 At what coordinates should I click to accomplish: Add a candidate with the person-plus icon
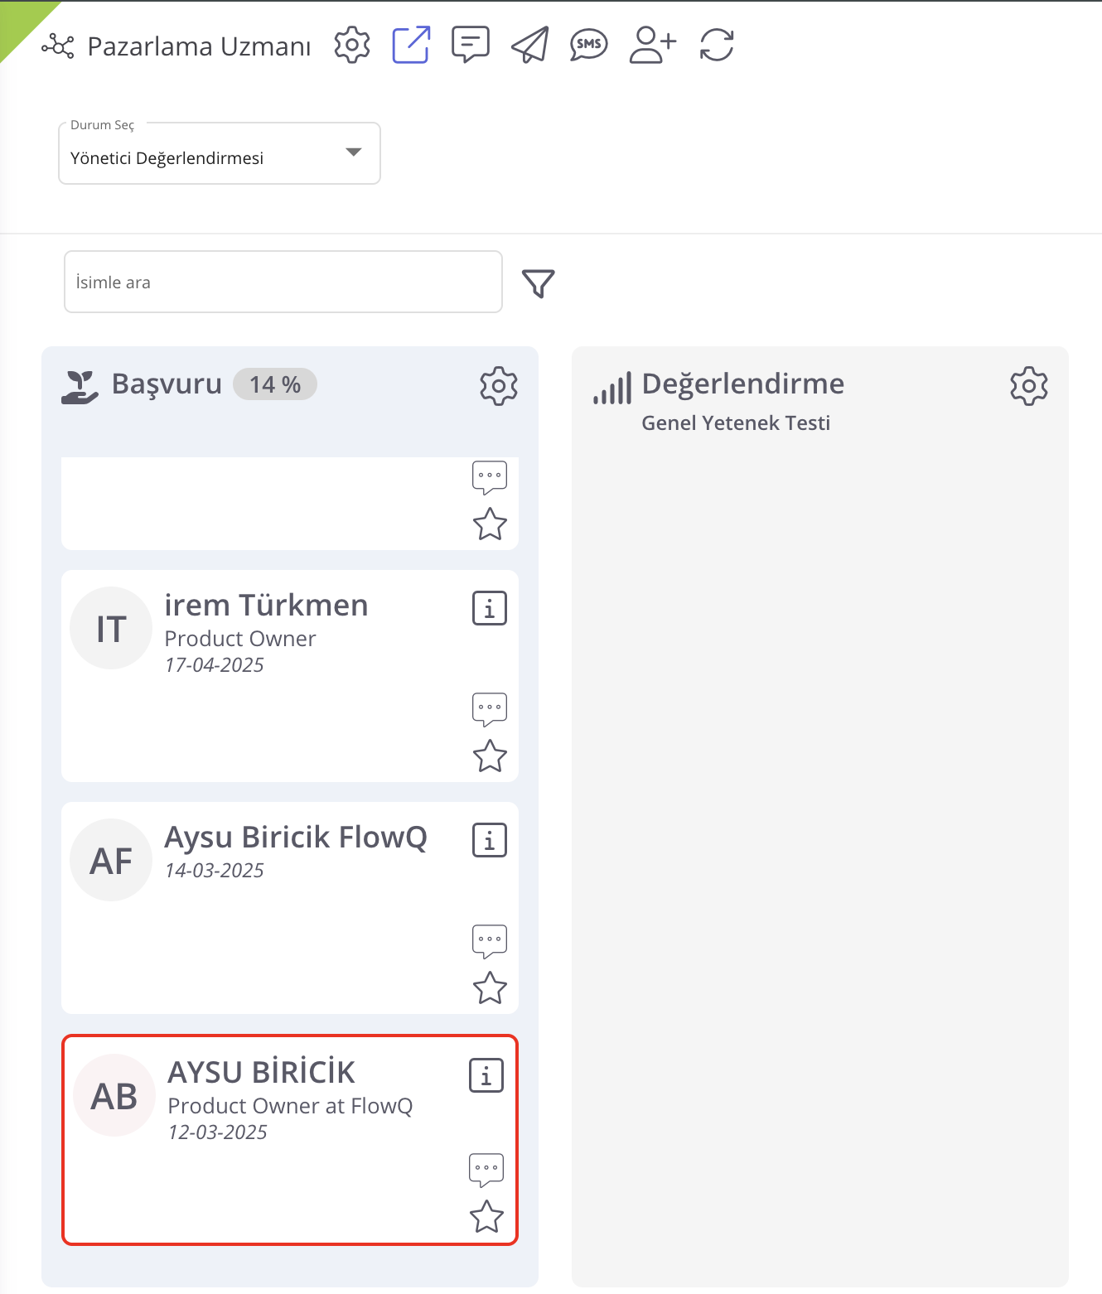(x=652, y=45)
